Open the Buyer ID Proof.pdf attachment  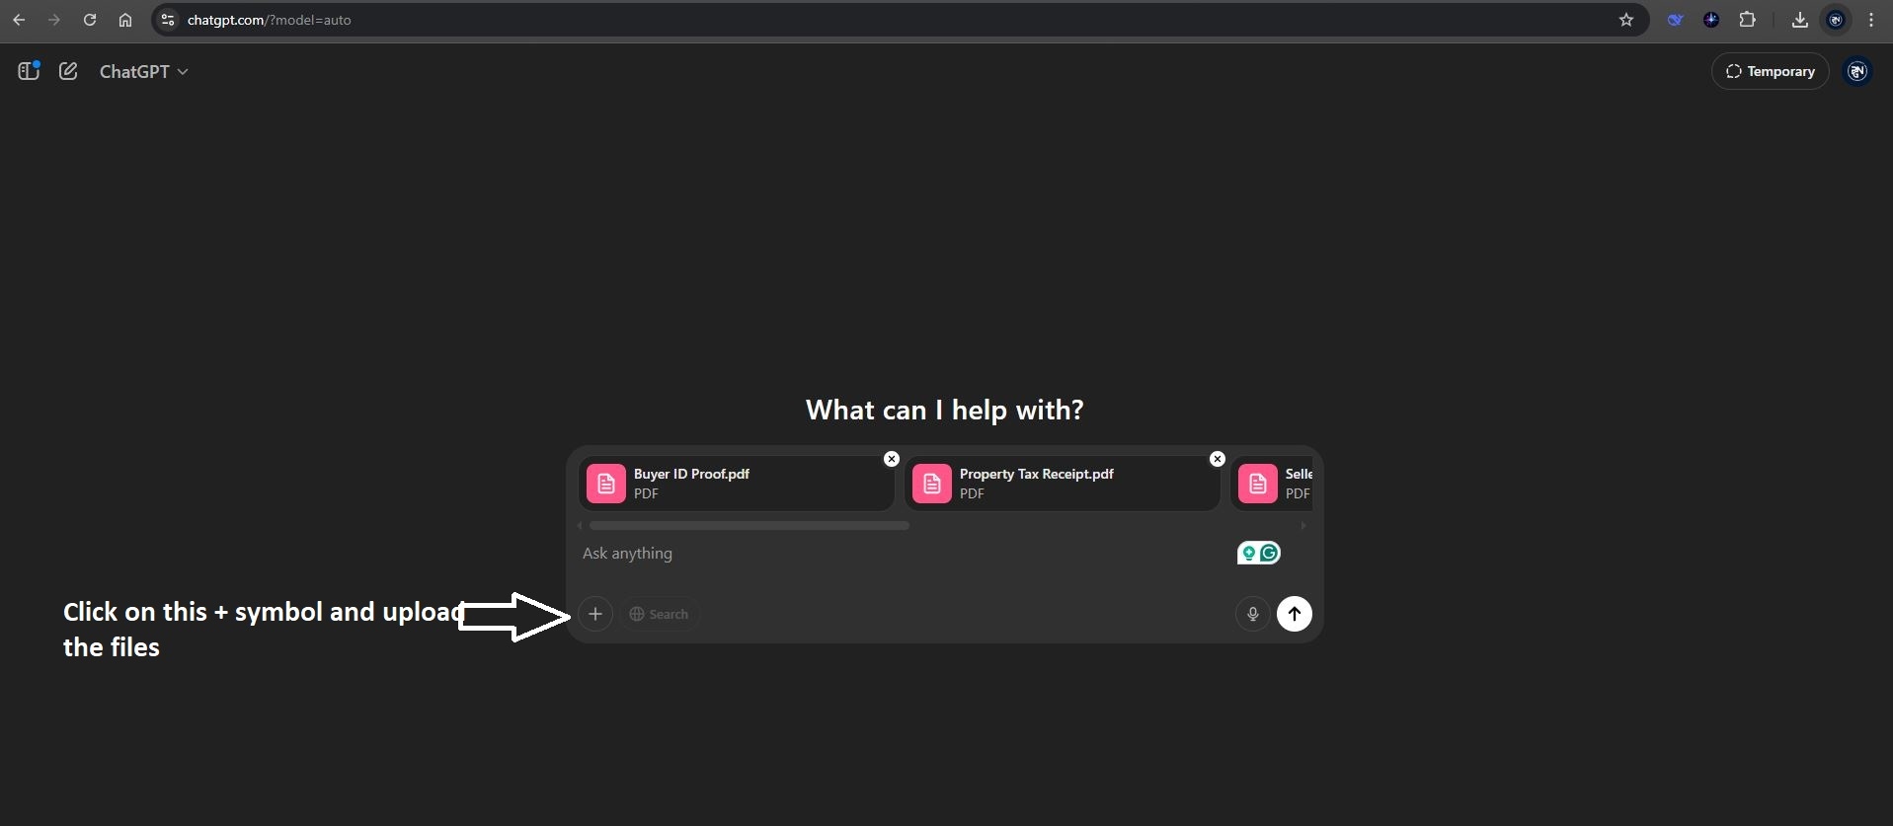(735, 484)
